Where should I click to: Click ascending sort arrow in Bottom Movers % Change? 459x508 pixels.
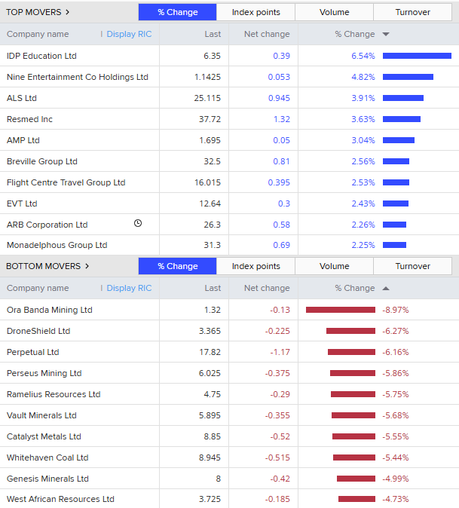tap(386, 288)
